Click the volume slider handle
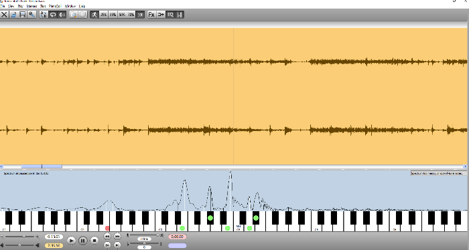The image size is (469, 250). tap(19, 245)
